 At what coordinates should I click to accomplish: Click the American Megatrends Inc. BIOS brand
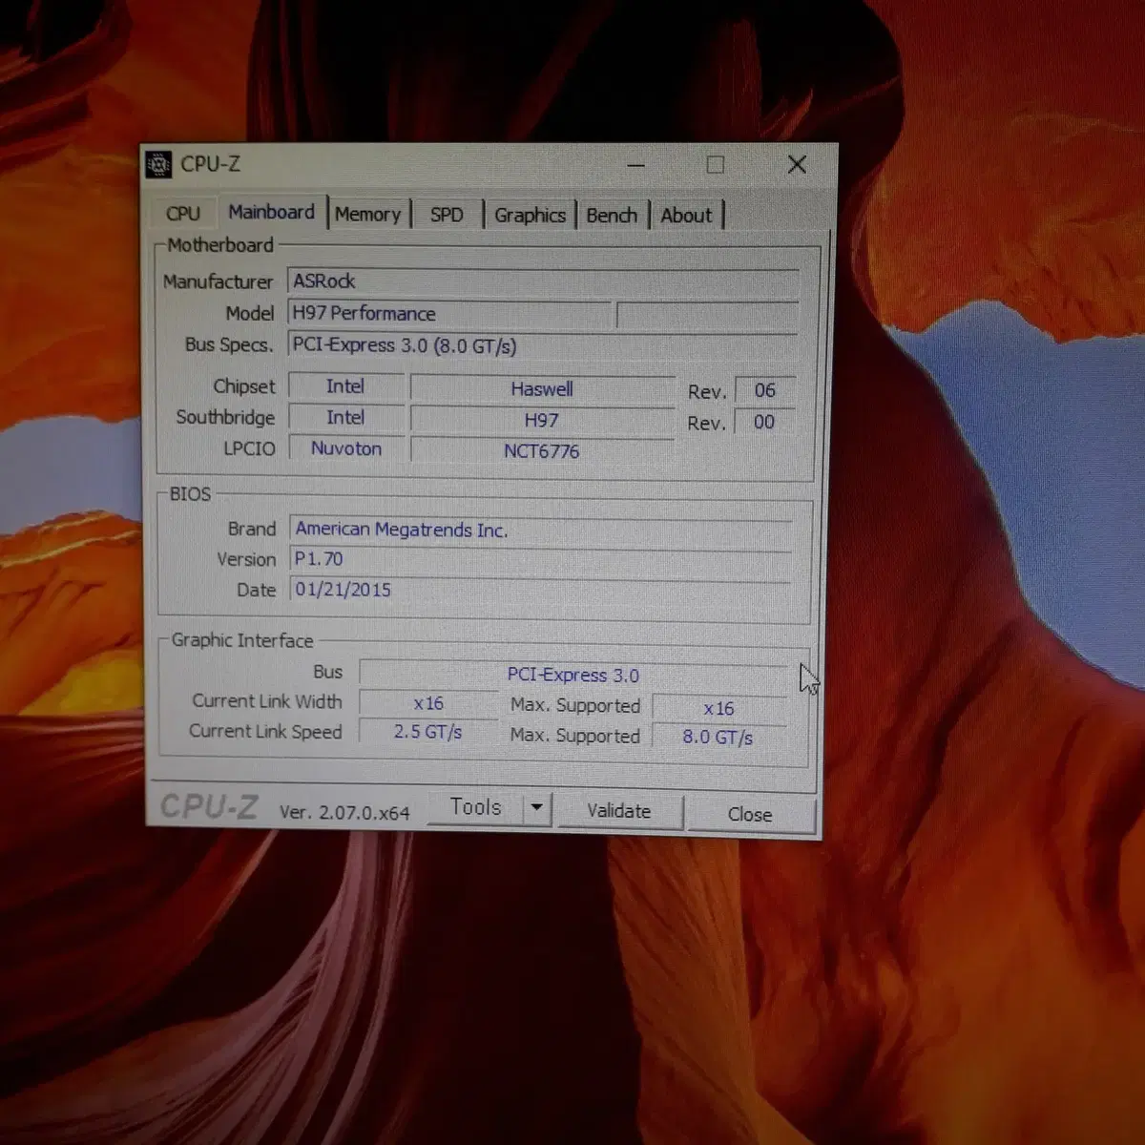click(x=541, y=530)
